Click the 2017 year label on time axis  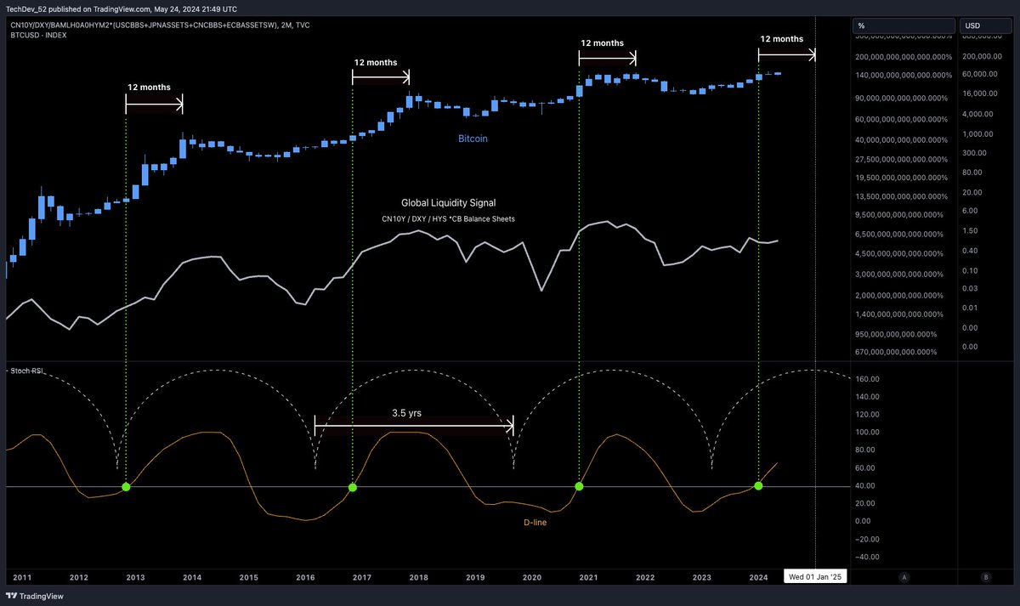361,577
